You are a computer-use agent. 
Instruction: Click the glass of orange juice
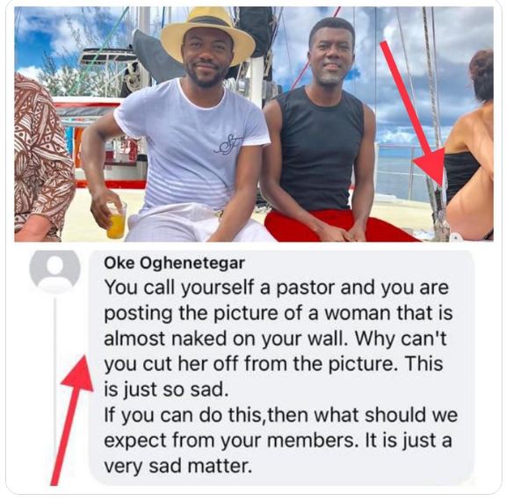[x=117, y=221]
